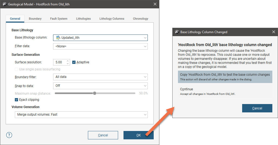Open the Boundary filter dropdown
Image resolution: width=278 pixels, height=145 pixels.
point(145,77)
